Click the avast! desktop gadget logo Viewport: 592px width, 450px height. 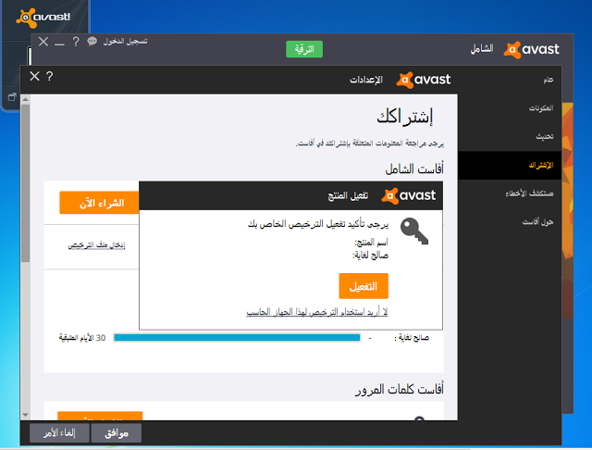point(43,18)
